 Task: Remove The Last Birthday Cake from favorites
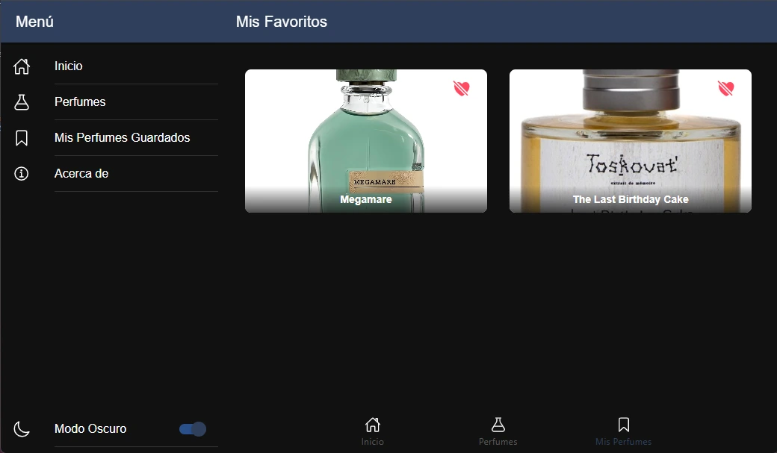click(725, 88)
